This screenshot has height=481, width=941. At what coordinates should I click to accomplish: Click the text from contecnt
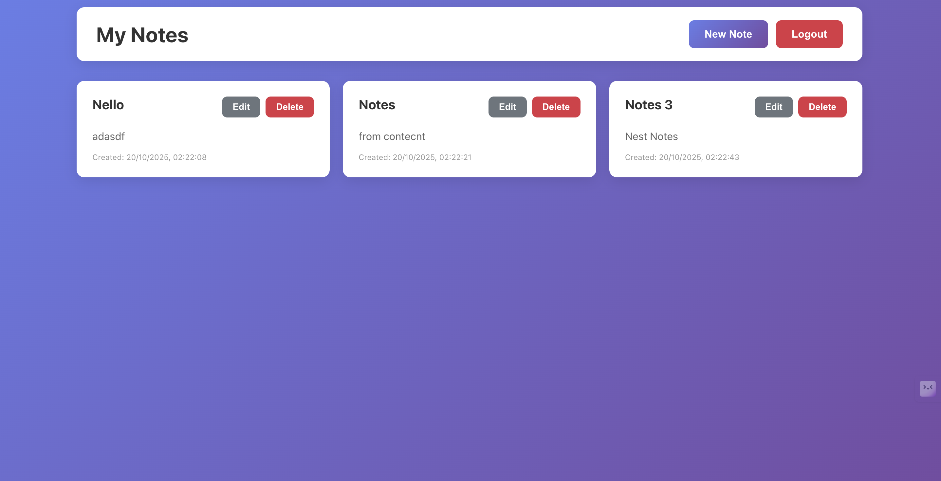click(392, 136)
